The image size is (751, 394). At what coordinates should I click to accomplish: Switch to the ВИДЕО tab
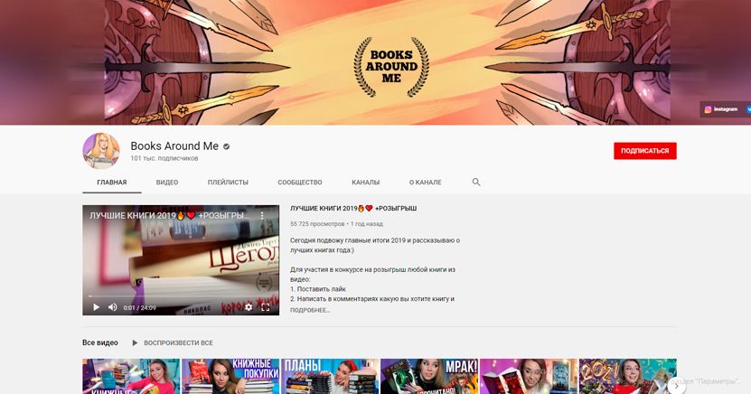coord(167,183)
